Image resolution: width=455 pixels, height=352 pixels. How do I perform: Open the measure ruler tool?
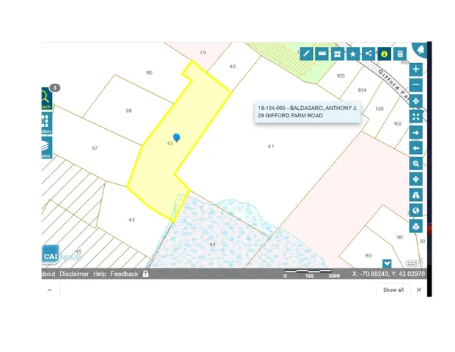pos(322,54)
